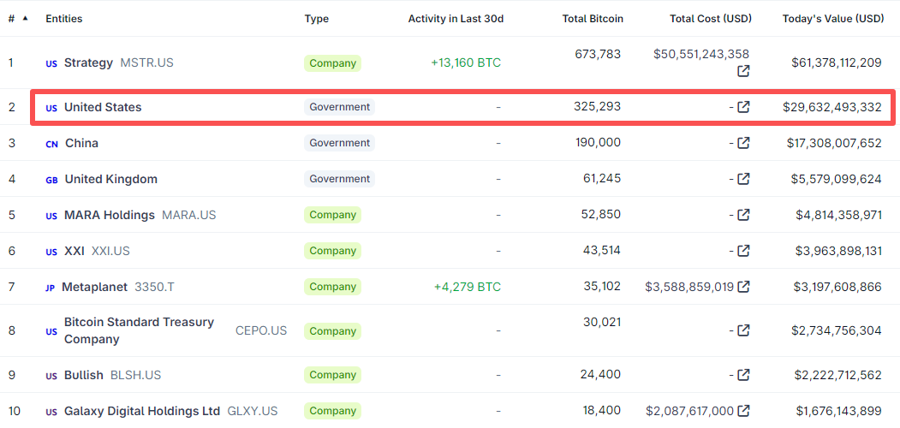Open external link icon in China row

743,143
